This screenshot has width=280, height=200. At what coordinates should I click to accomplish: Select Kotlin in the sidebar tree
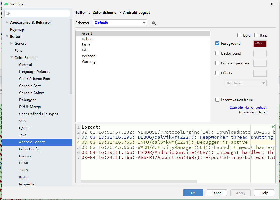tap(24, 177)
